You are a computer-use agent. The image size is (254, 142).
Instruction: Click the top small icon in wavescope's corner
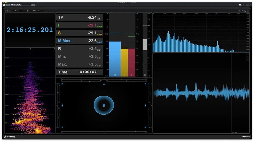coord(247,54)
